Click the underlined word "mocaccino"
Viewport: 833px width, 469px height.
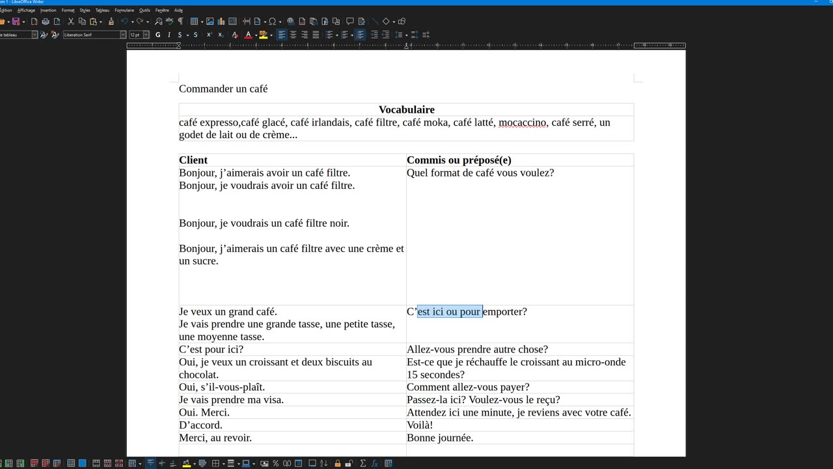[x=523, y=122]
